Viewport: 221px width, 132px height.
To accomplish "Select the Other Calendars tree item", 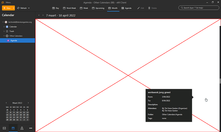I will point(16,36).
